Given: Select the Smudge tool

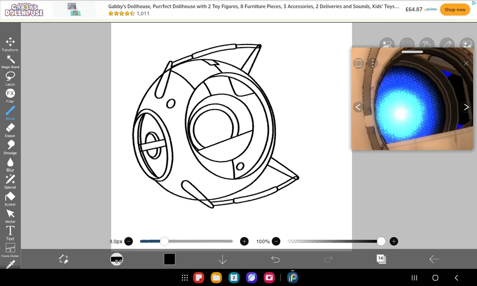Looking at the screenshot, I should pyautogui.click(x=10, y=147).
